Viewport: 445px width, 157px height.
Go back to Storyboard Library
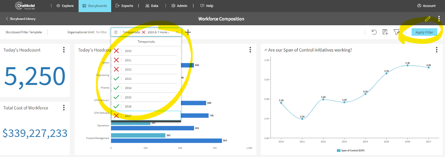[21, 19]
